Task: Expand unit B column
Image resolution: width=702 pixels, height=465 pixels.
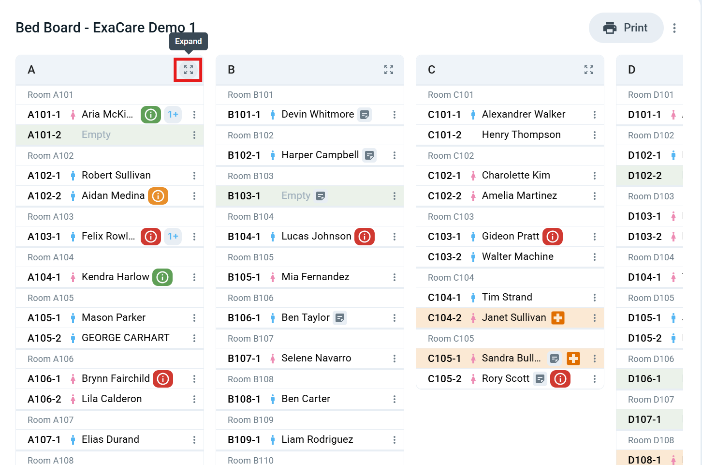Action: (389, 70)
